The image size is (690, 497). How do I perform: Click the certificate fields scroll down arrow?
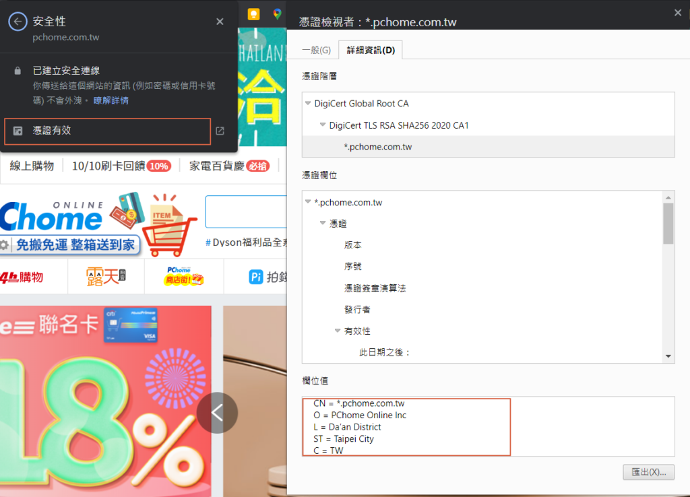click(x=668, y=356)
